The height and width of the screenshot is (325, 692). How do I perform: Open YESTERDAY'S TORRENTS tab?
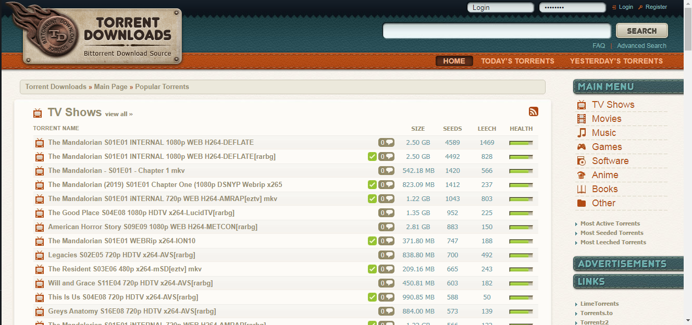[x=616, y=61]
